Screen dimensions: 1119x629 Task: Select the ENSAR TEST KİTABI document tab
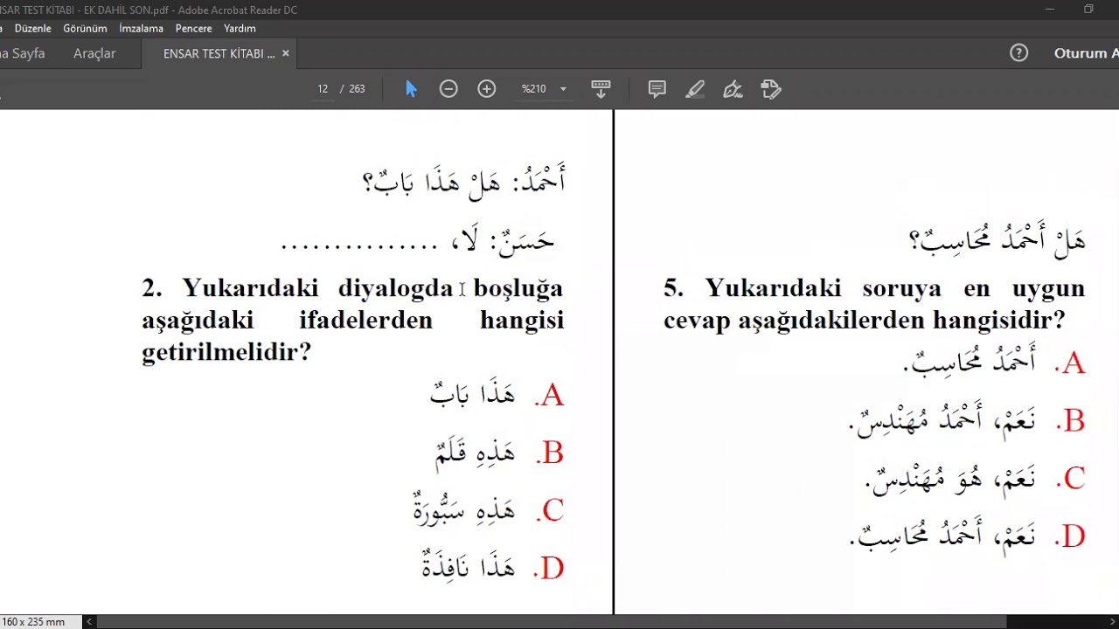(219, 53)
